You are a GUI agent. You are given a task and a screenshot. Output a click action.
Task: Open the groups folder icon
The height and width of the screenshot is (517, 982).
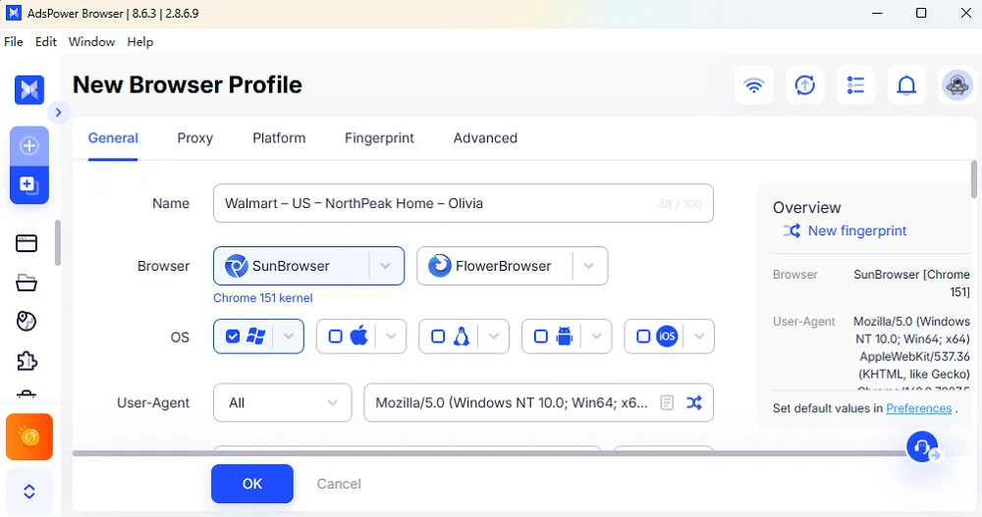click(27, 283)
